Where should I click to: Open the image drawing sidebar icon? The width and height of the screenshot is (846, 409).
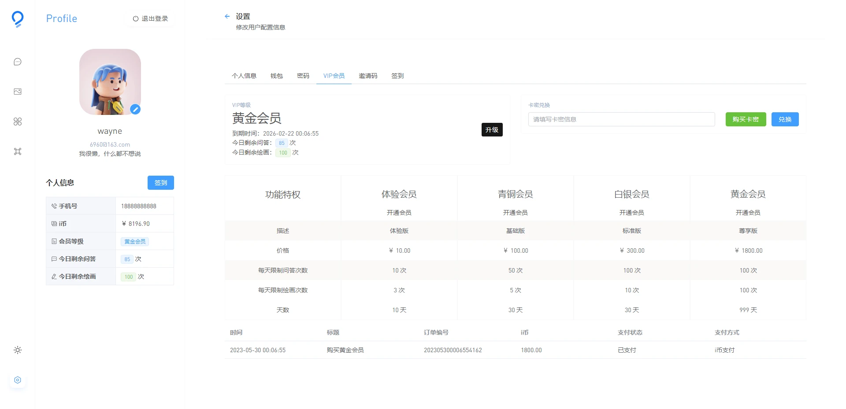click(18, 92)
